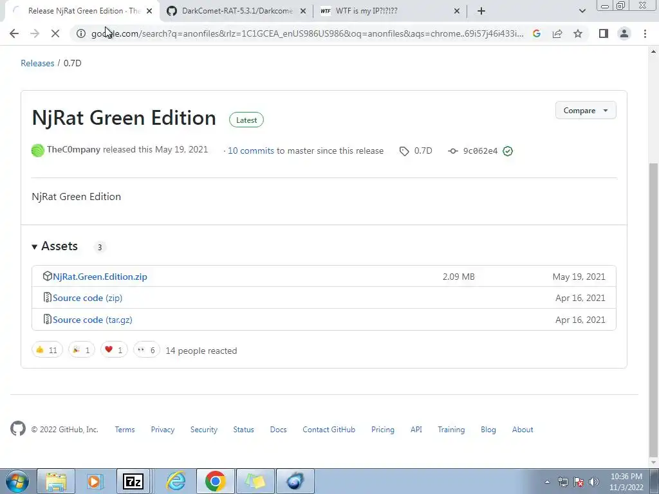Open Internet Explorer from the taskbar

(x=176, y=481)
